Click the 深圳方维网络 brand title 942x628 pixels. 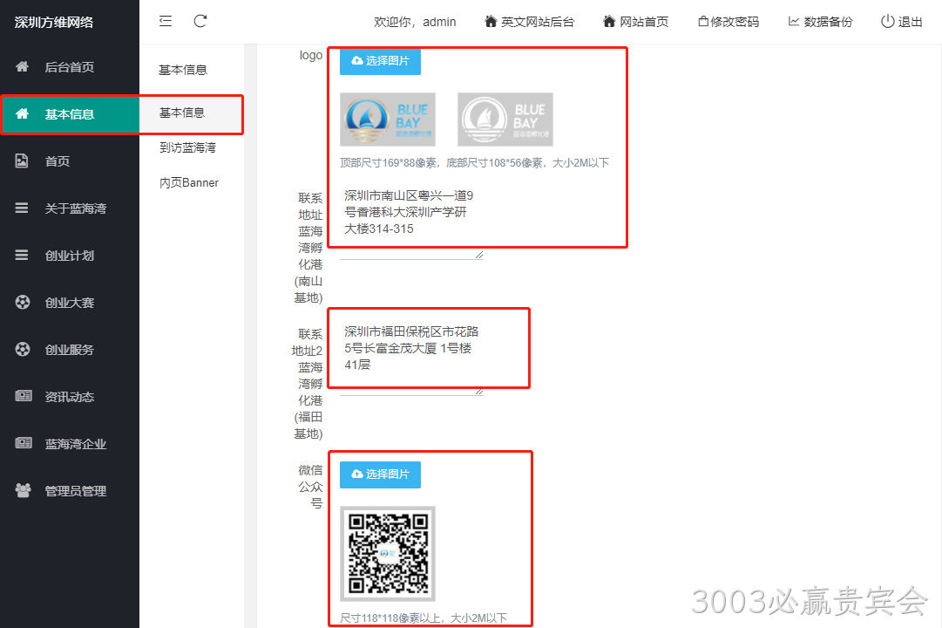(x=54, y=23)
